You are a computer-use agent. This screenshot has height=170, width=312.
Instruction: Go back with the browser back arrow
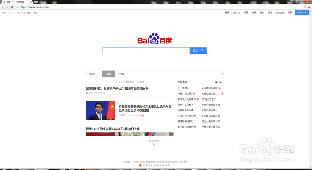[x=3, y=7]
